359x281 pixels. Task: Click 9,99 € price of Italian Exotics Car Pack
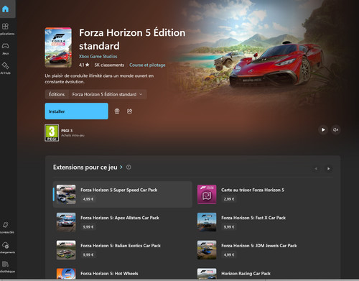click(x=88, y=254)
